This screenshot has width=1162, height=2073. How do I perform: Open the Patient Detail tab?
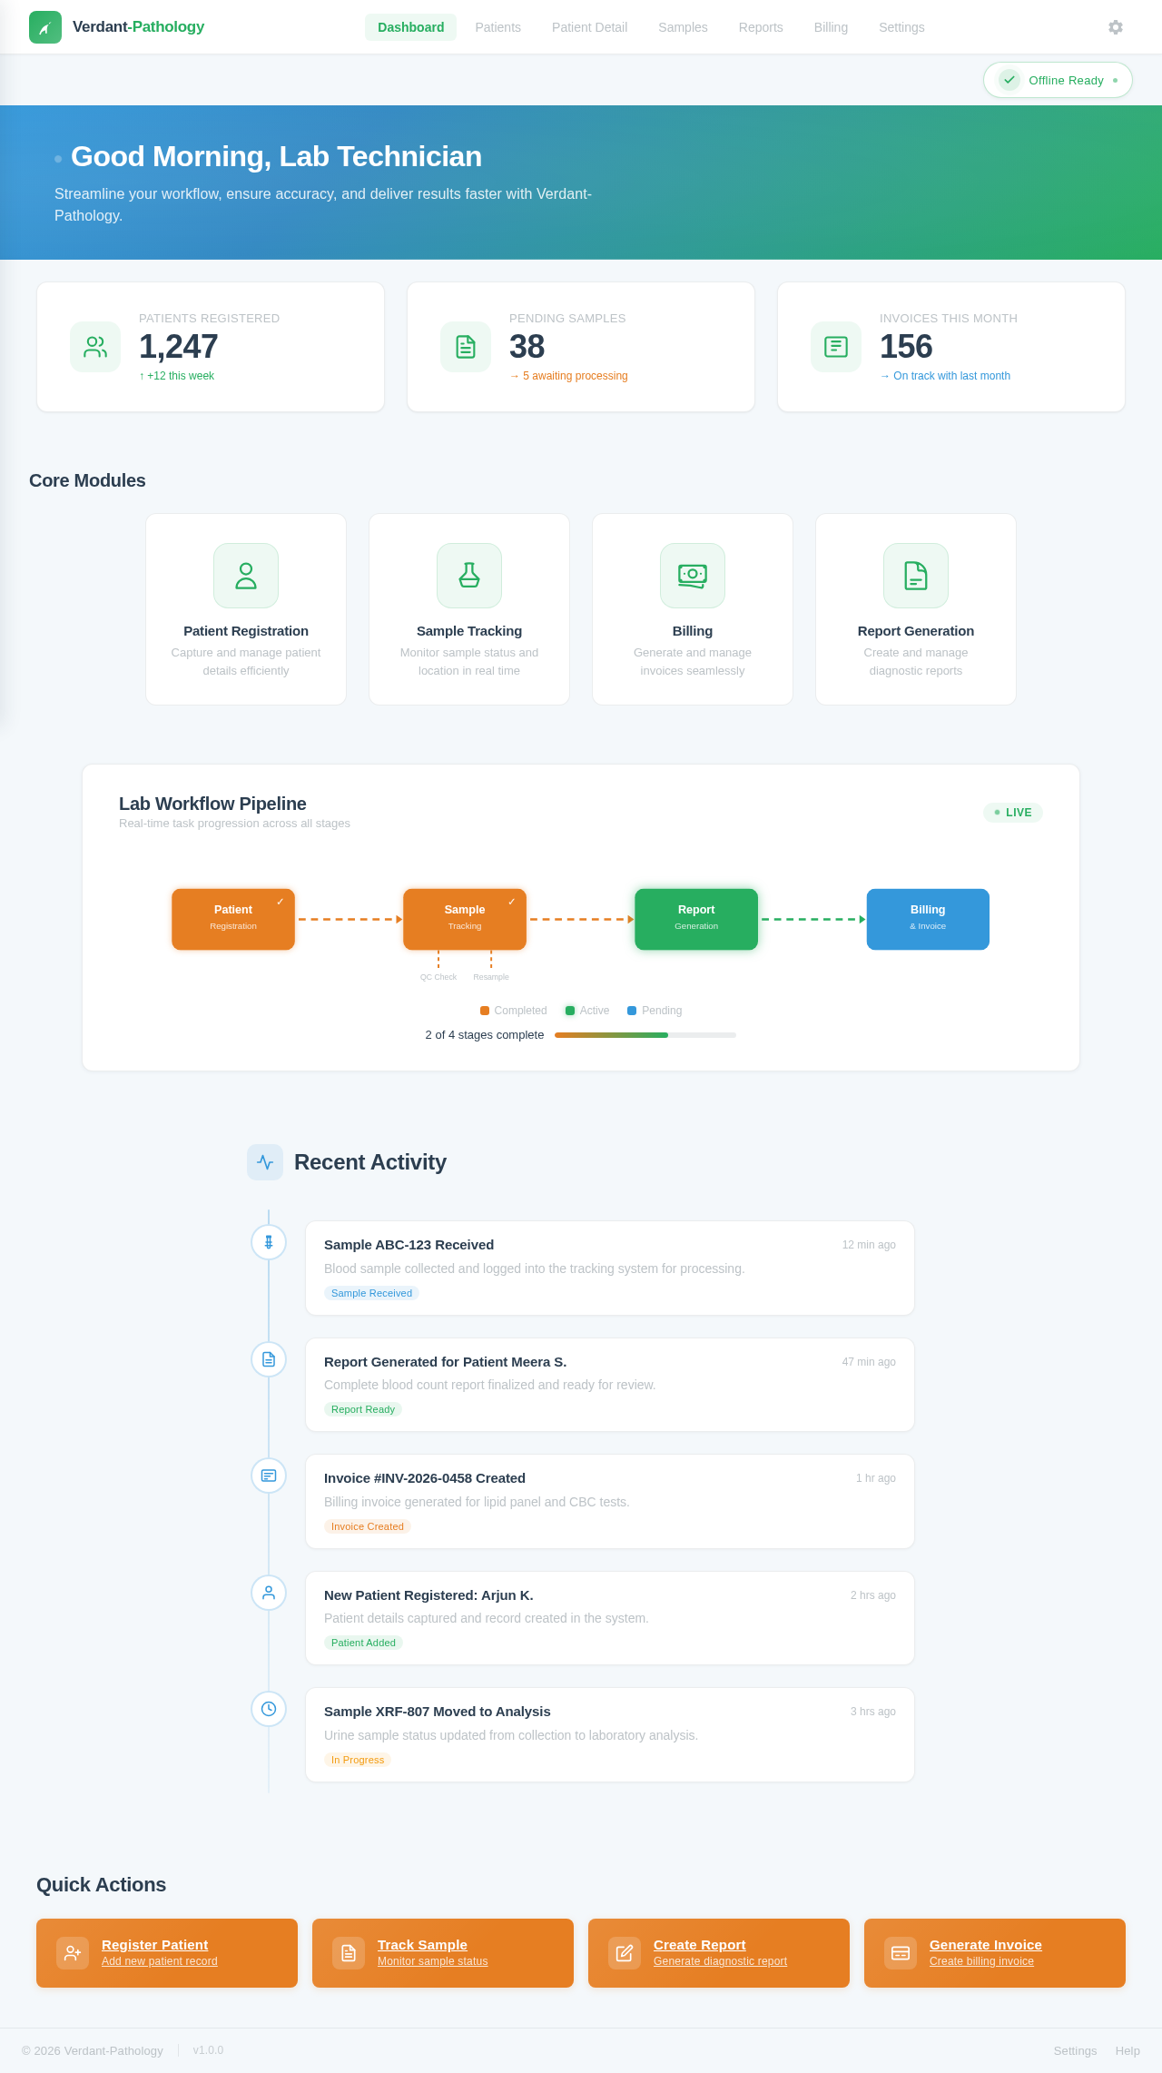tap(590, 27)
